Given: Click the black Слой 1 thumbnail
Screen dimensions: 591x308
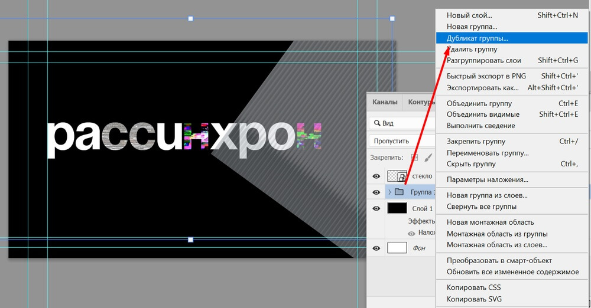Looking at the screenshot, I should [397, 208].
